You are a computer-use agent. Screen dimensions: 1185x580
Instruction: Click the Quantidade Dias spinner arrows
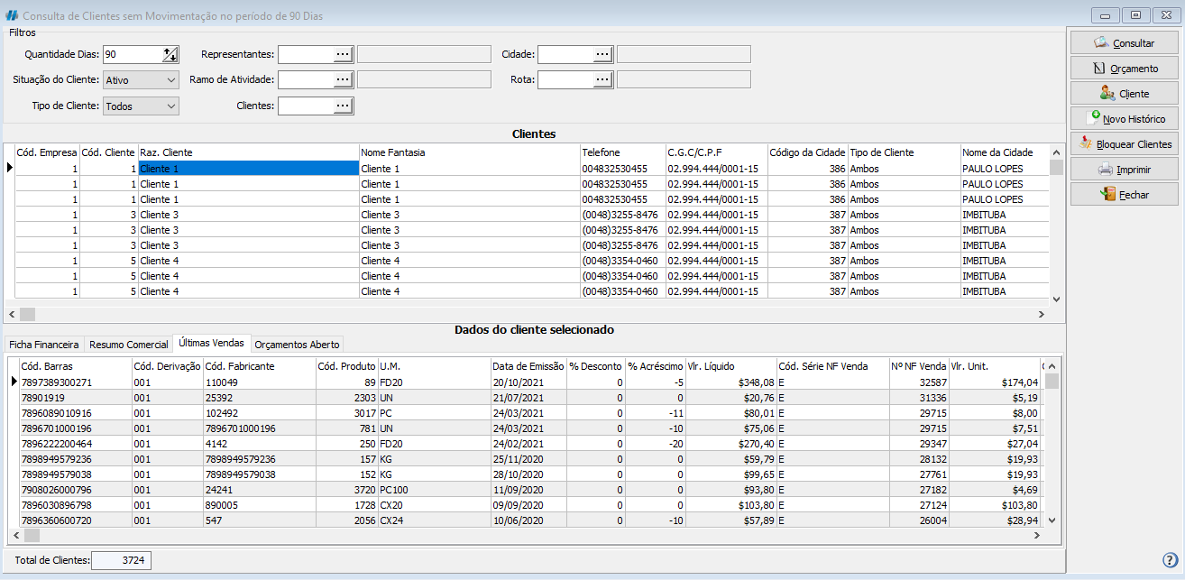point(170,54)
